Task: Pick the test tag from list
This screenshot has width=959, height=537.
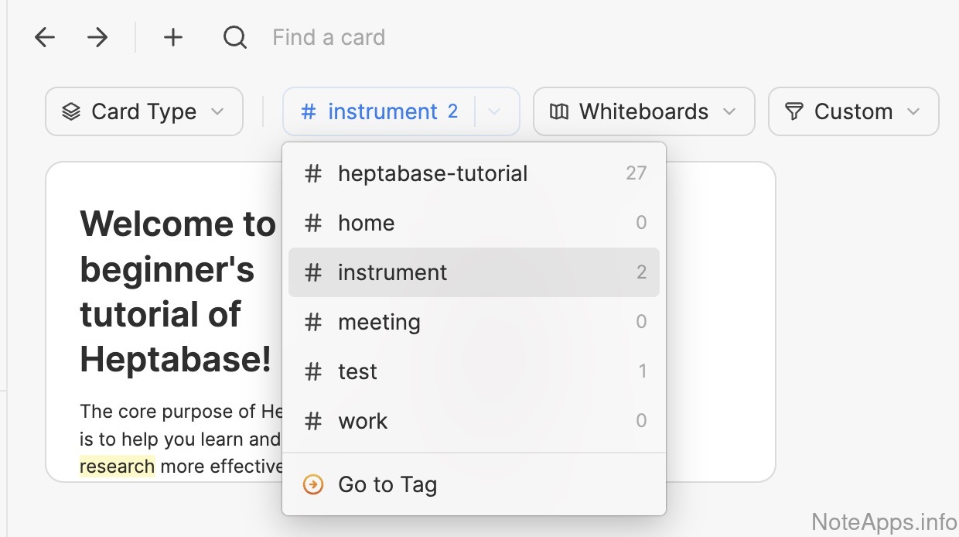Action: click(x=357, y=371)
